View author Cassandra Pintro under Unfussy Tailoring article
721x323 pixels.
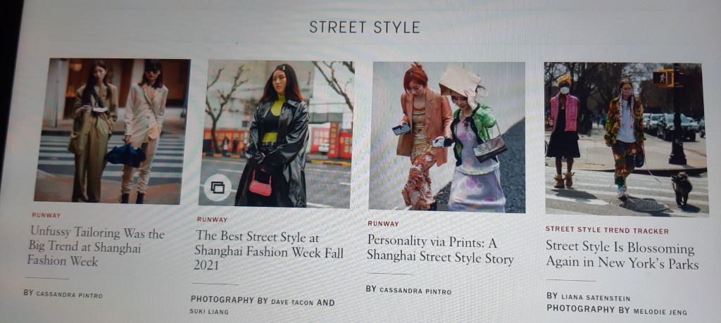(70, 295)
